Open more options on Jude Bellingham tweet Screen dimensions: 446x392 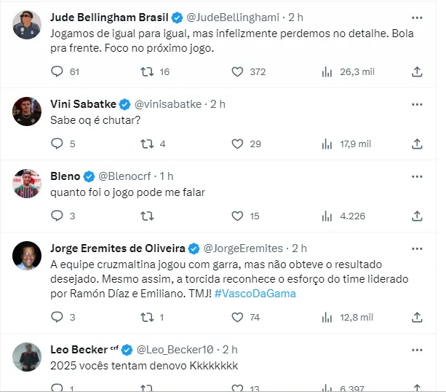pos(417,17)
